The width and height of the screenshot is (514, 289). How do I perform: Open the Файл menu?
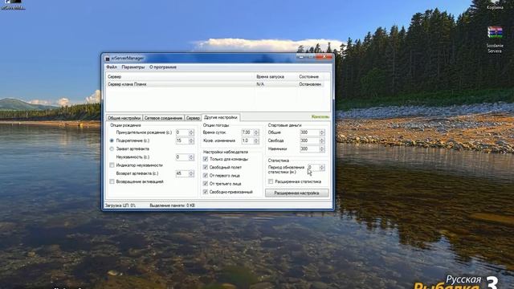(112, 67)
